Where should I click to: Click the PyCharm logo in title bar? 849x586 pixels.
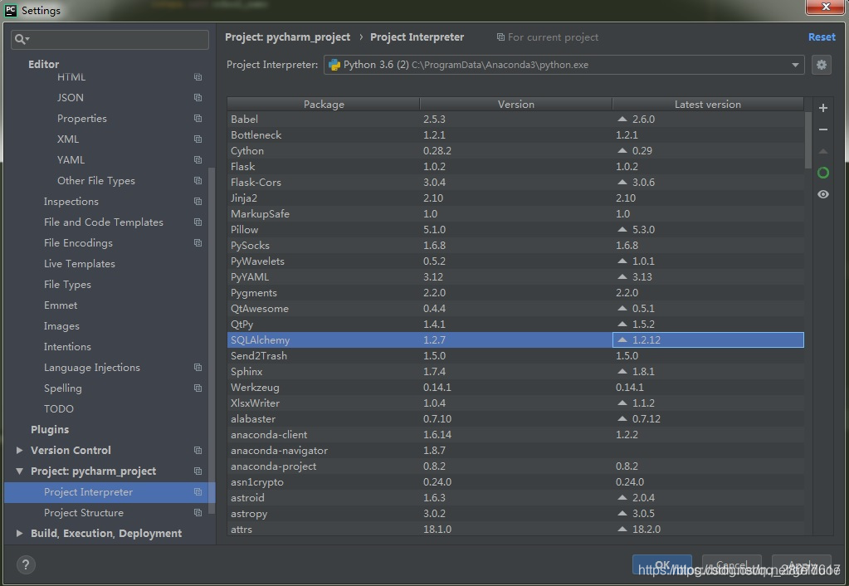pyautogui.click(x=10, y=10)
